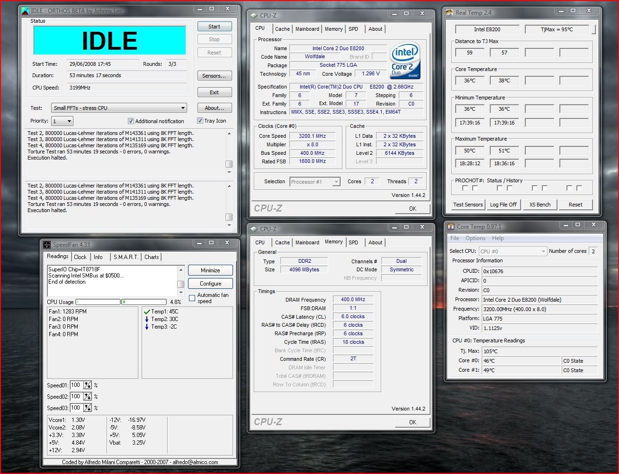
Task: Click the Core Speed 3200.1 MHz value
Action: [313, 136]
